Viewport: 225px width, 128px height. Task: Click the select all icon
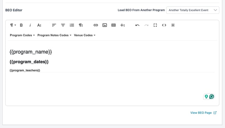[x=173, y=25]
